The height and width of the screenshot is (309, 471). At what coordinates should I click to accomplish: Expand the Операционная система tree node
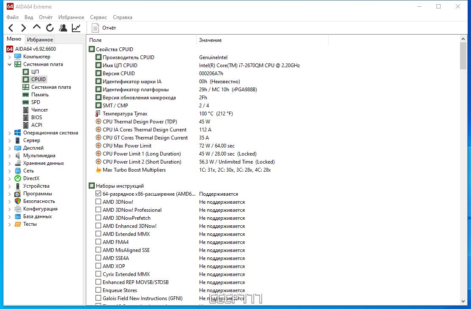tap(9, 133)
